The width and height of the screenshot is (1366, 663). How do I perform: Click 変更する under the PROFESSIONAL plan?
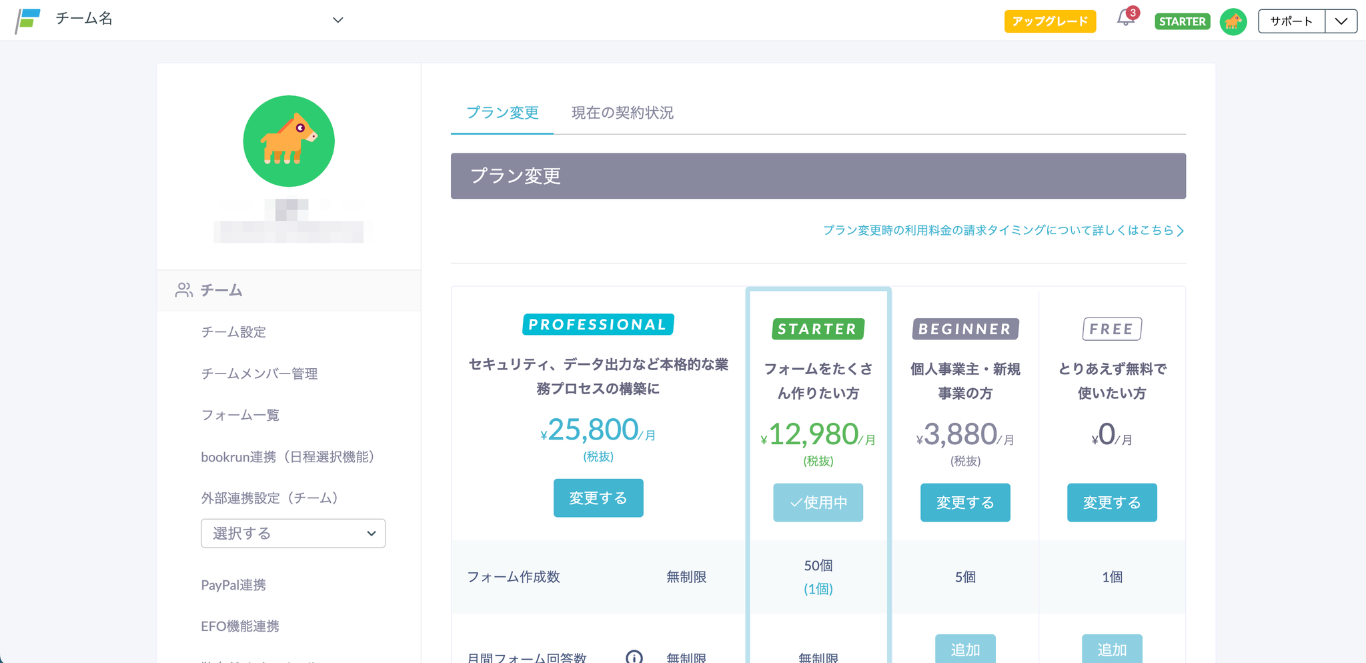point(598,498)
